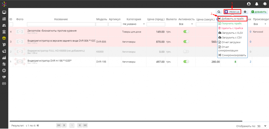Click the ID filter input

tap(11, 24)
